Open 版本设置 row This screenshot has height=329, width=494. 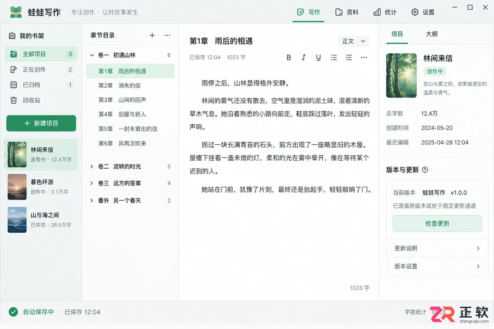437,266
